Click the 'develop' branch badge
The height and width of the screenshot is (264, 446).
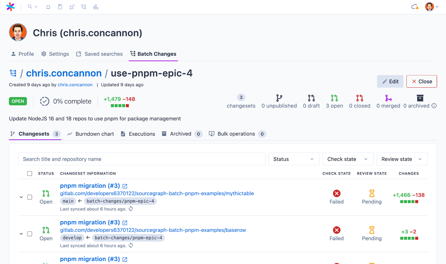point(72,238)
